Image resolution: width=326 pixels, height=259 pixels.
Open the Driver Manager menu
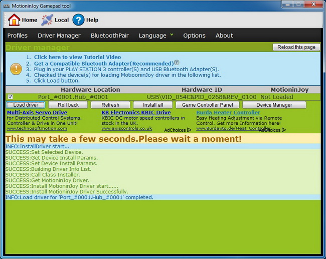pos(59,36)
